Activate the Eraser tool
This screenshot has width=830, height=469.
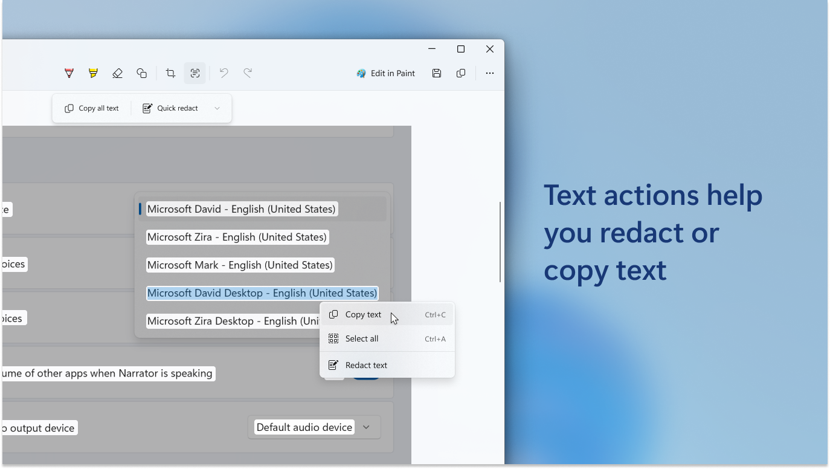click(117, 73)
